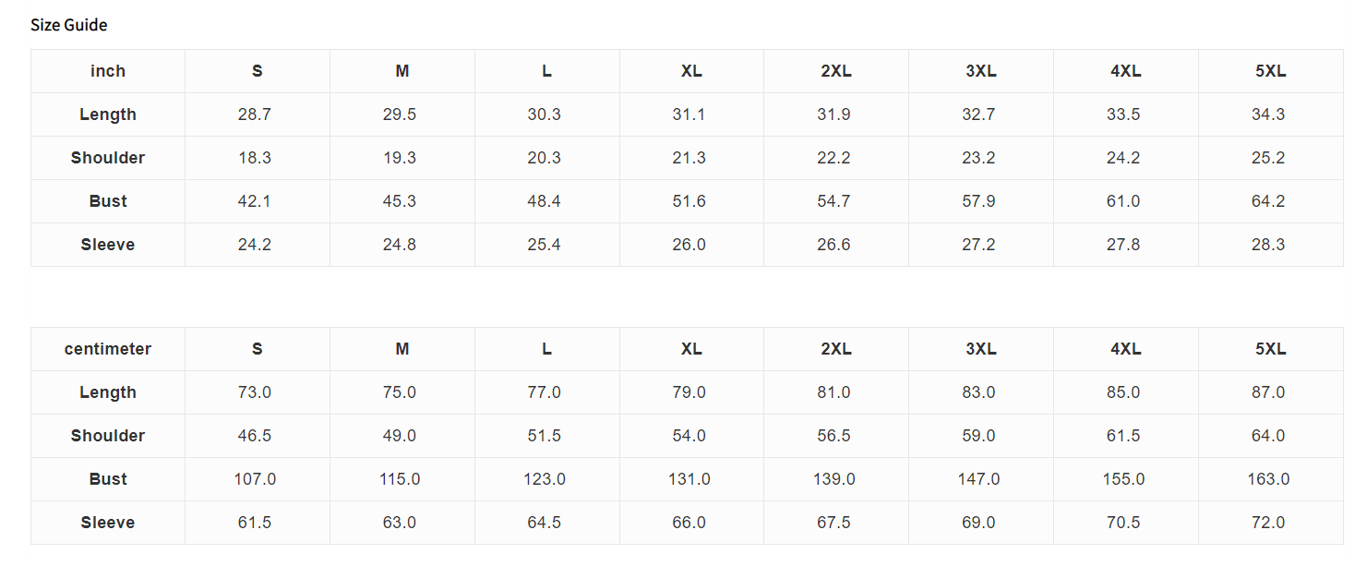Select the Sleeve row label in centimeter table
1367x566 pixels.
108,523
